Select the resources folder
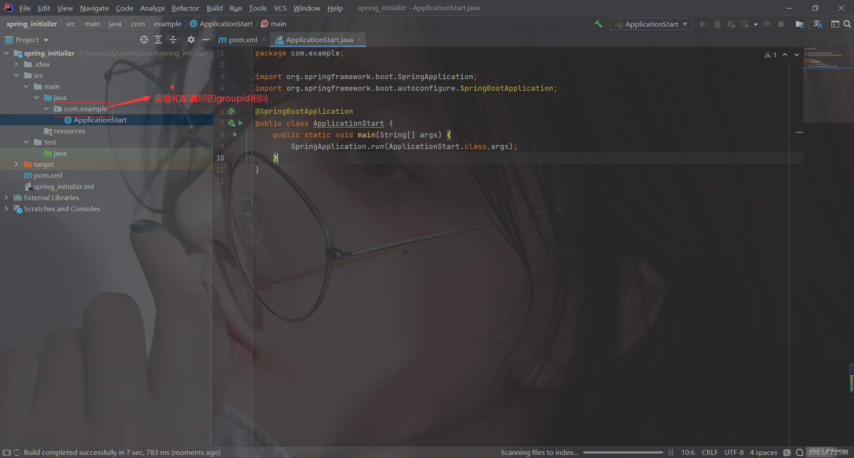Image resolution: width=854 pixels, height=458 pixels. [64, 131]
